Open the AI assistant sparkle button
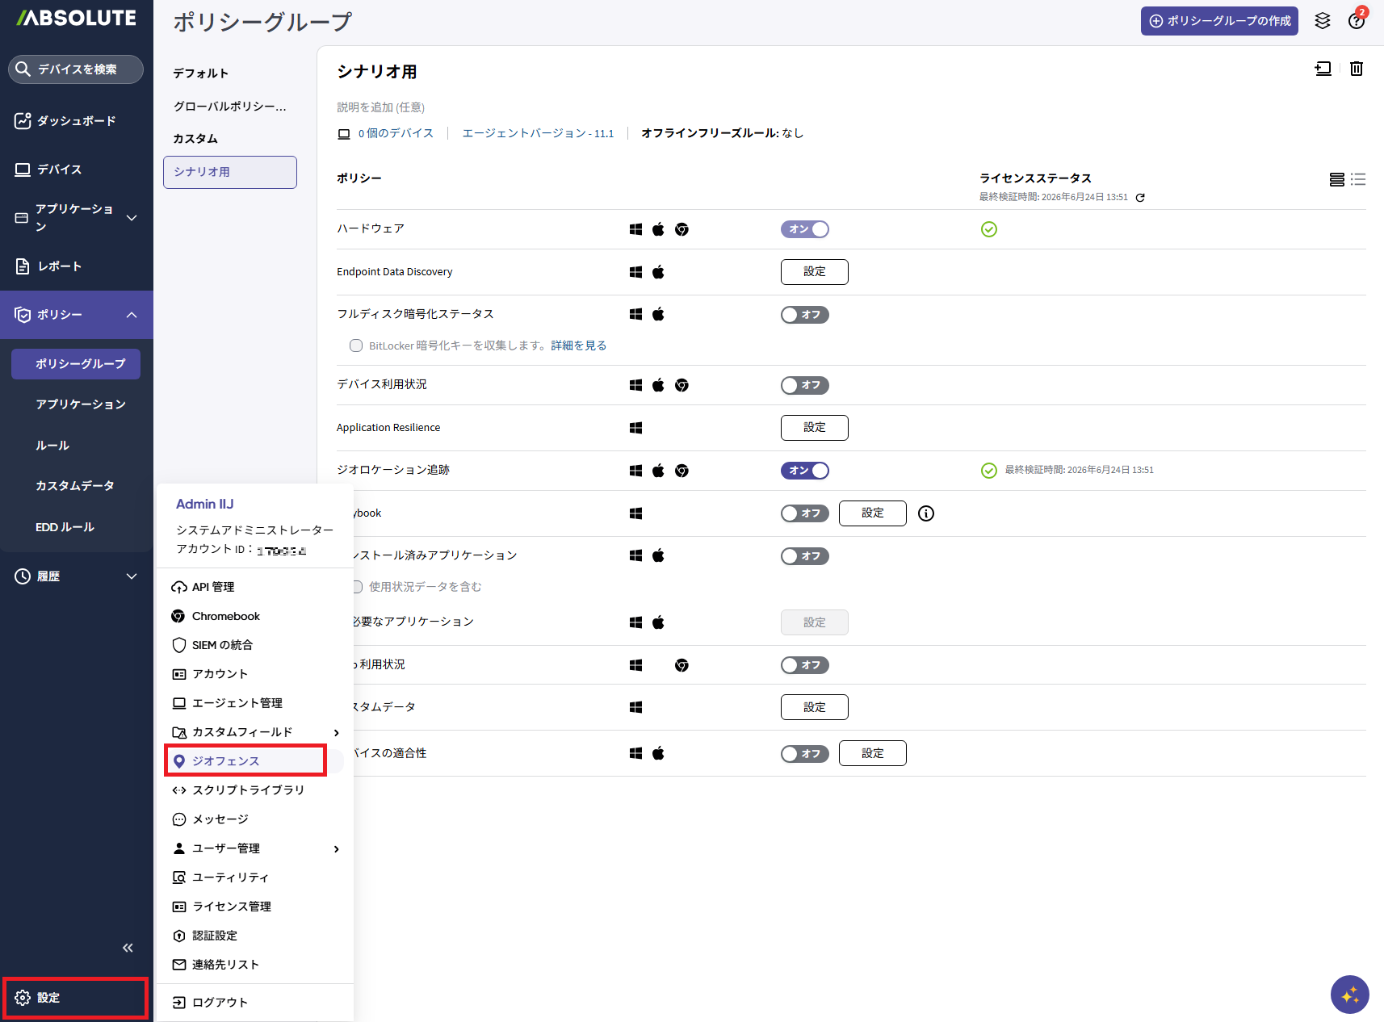This screenshot has height=1022, width=1384. coord(1350,995)
